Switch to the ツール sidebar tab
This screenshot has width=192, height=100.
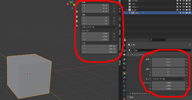(120, 10)
